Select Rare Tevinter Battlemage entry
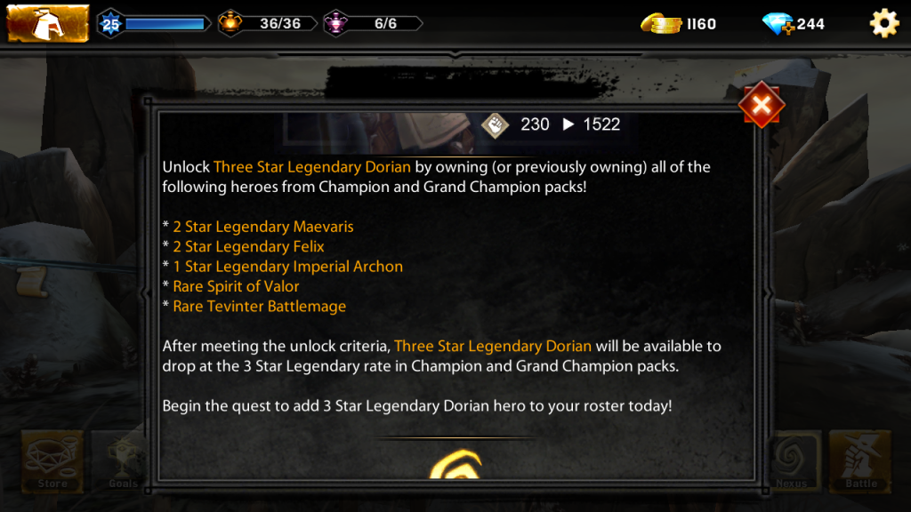Image resolution: width=911 pixels, height=512 pixels. pos(259,307)
